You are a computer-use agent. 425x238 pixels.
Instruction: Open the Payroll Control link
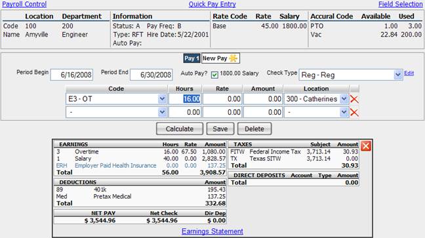(24, 4)
